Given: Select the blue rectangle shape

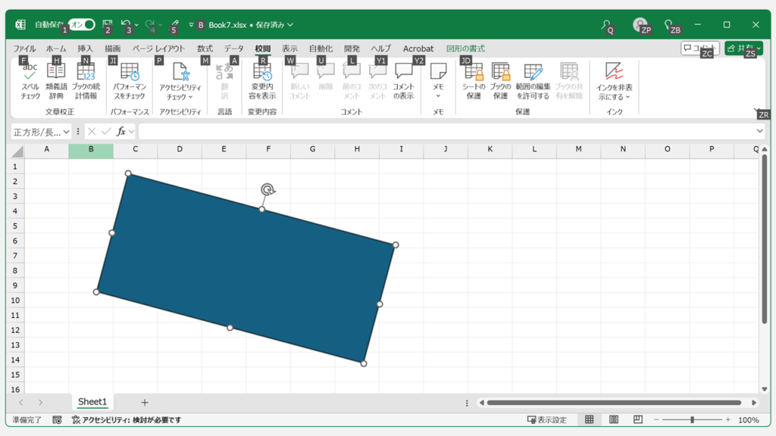Looking at the screenshot, I should [x=246, y=269].
